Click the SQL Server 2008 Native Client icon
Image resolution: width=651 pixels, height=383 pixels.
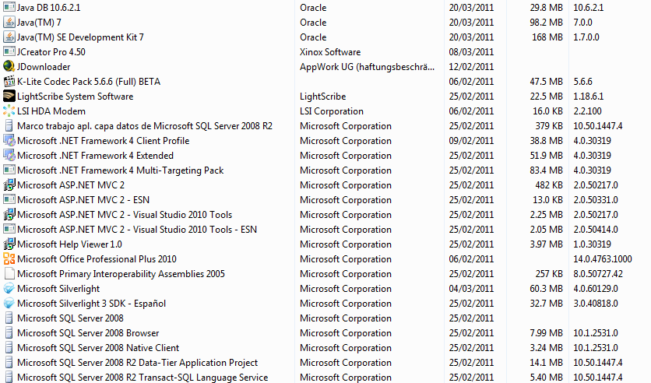coord(9,348)
